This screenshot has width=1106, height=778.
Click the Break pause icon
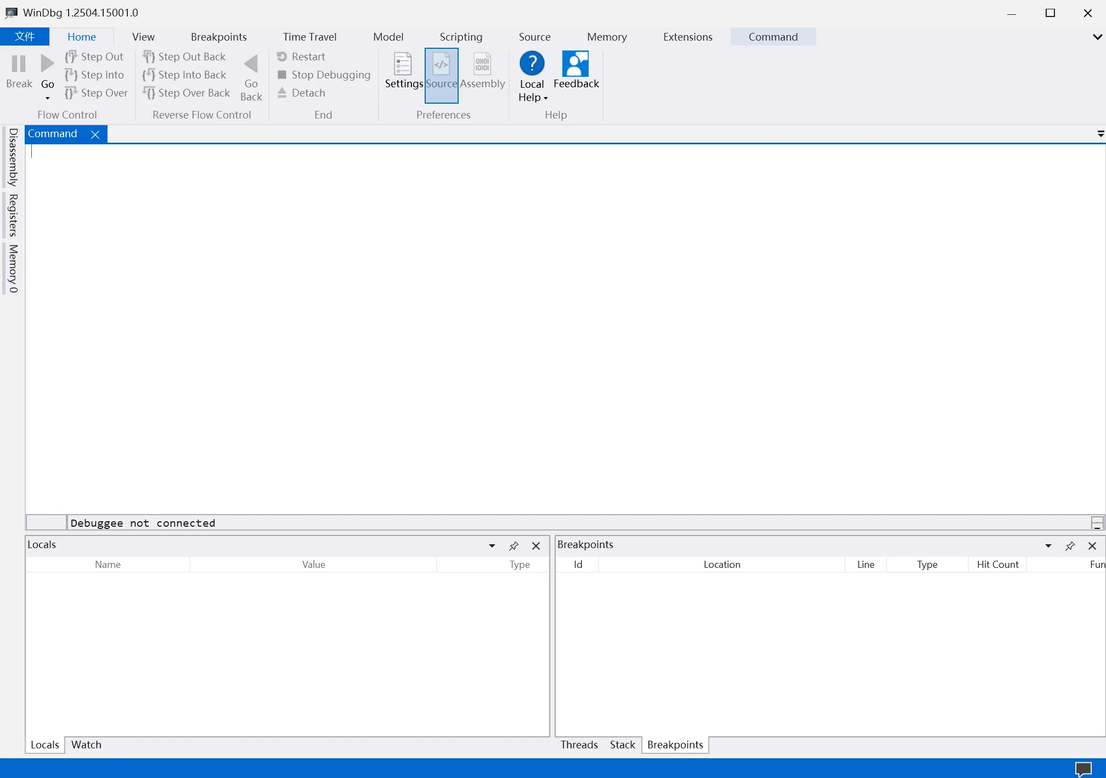tap(19, 64)
